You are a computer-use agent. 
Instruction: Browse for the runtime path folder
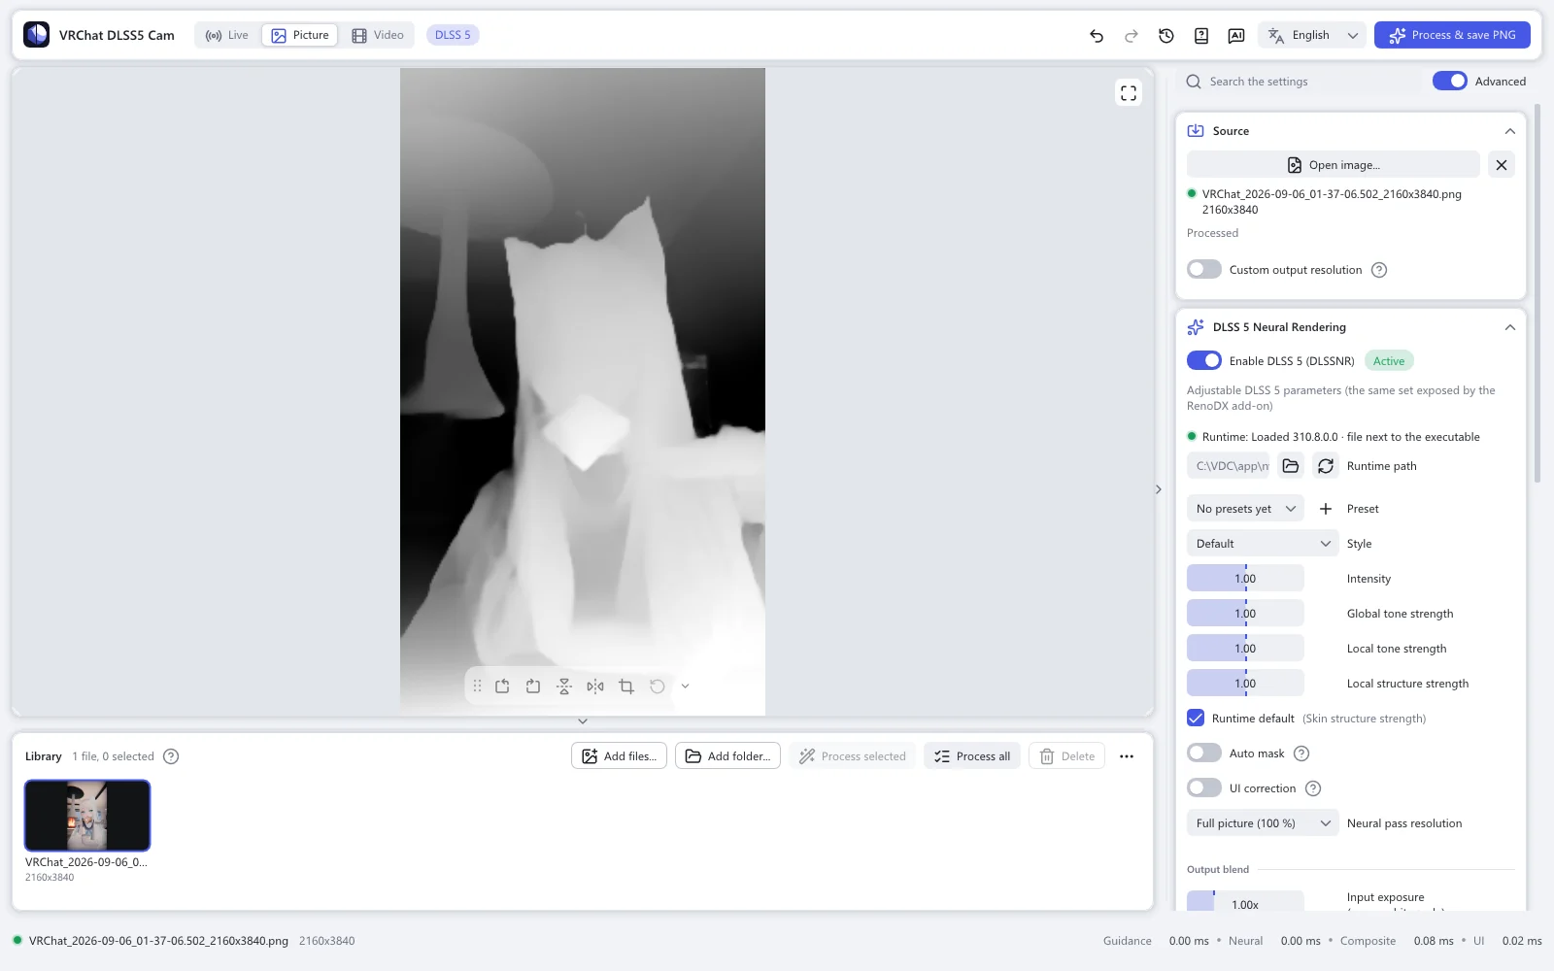pos(1291,466)
